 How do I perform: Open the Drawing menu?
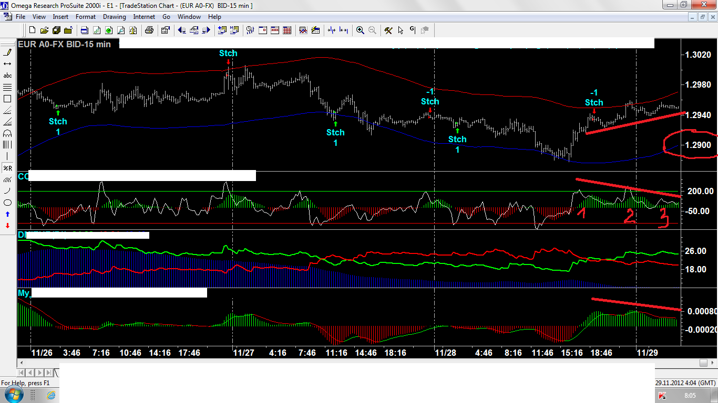[x=114, y=17]
